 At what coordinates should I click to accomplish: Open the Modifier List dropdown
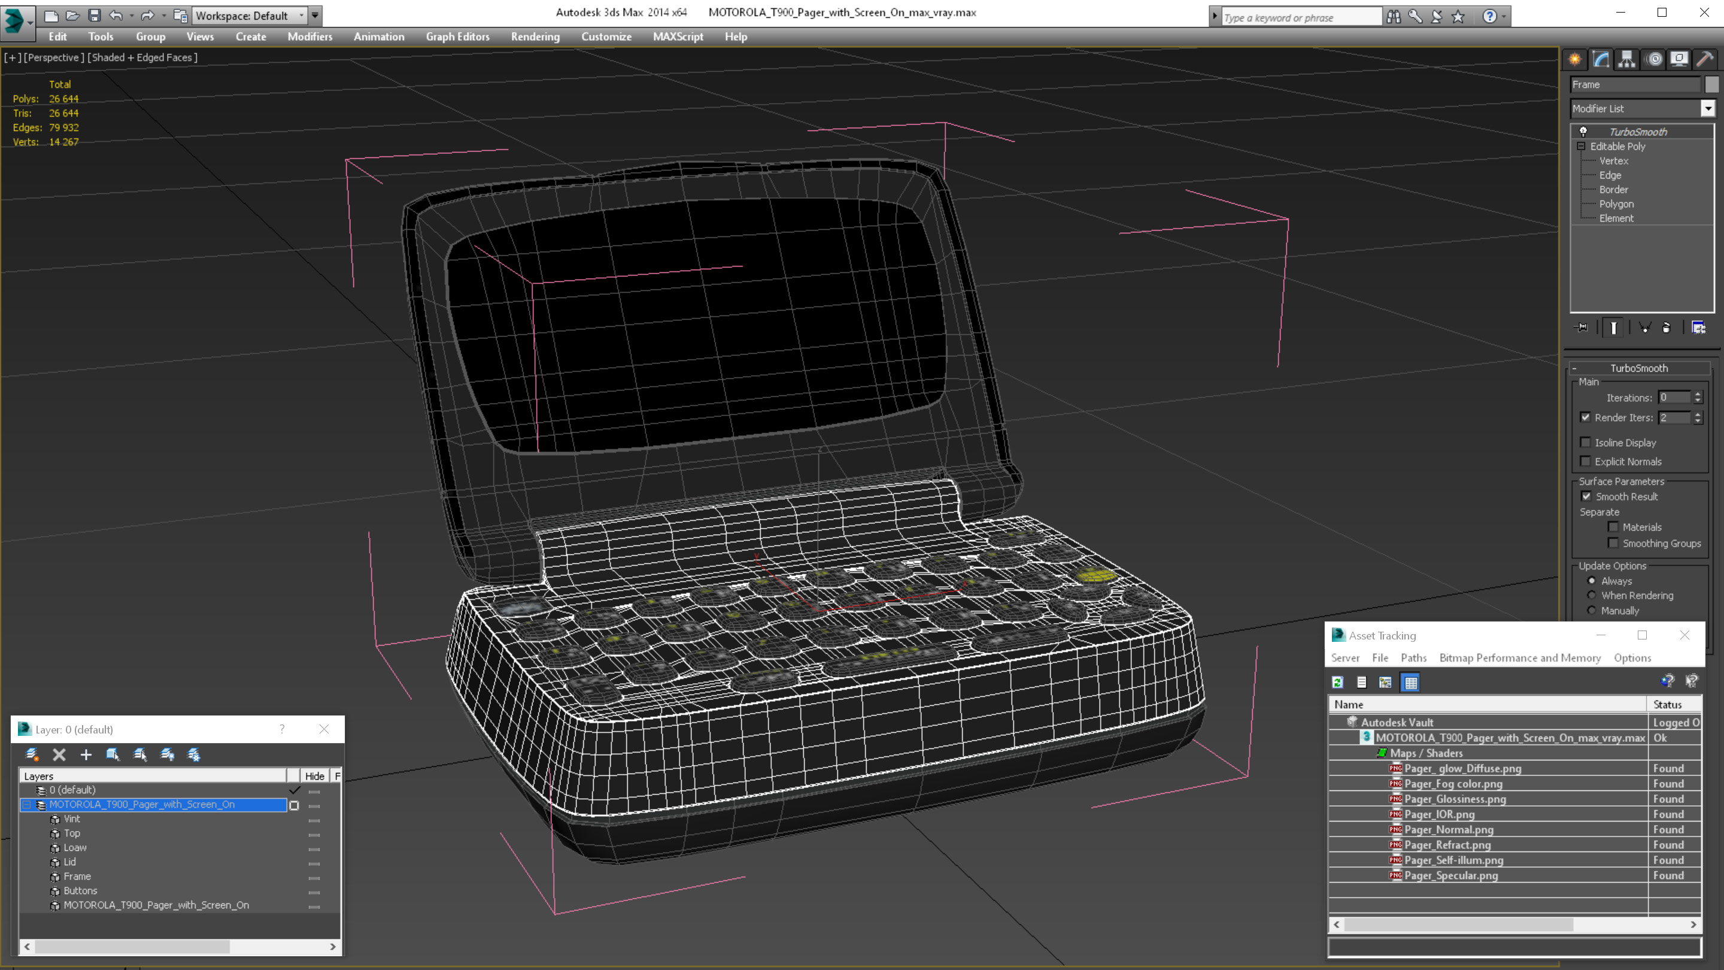[1707, 108]
